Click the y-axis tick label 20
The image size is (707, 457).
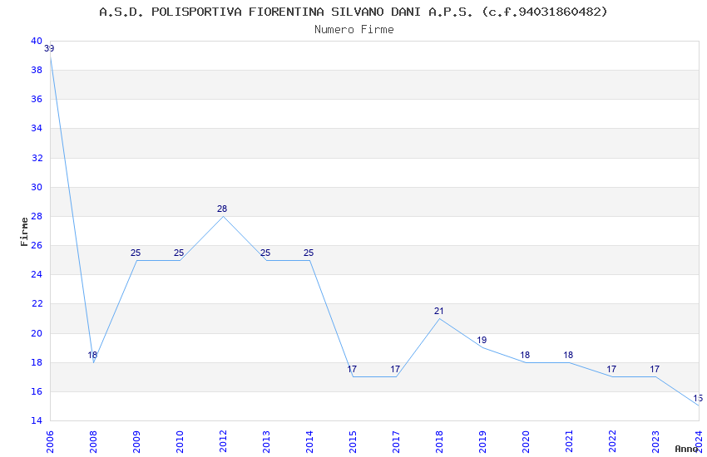pos(37,334)
